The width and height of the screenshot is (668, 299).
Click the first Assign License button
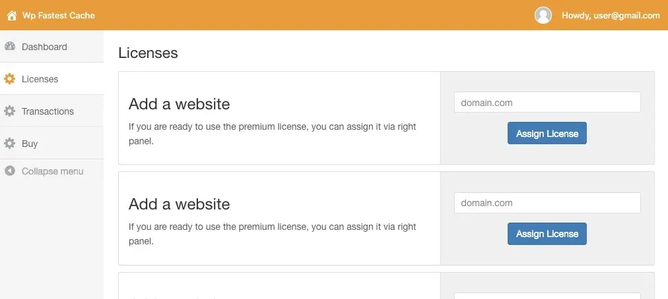547,133
